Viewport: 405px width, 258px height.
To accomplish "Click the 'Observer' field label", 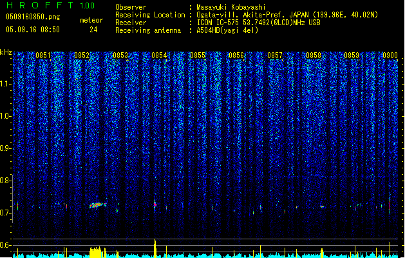I will (131, 7).
